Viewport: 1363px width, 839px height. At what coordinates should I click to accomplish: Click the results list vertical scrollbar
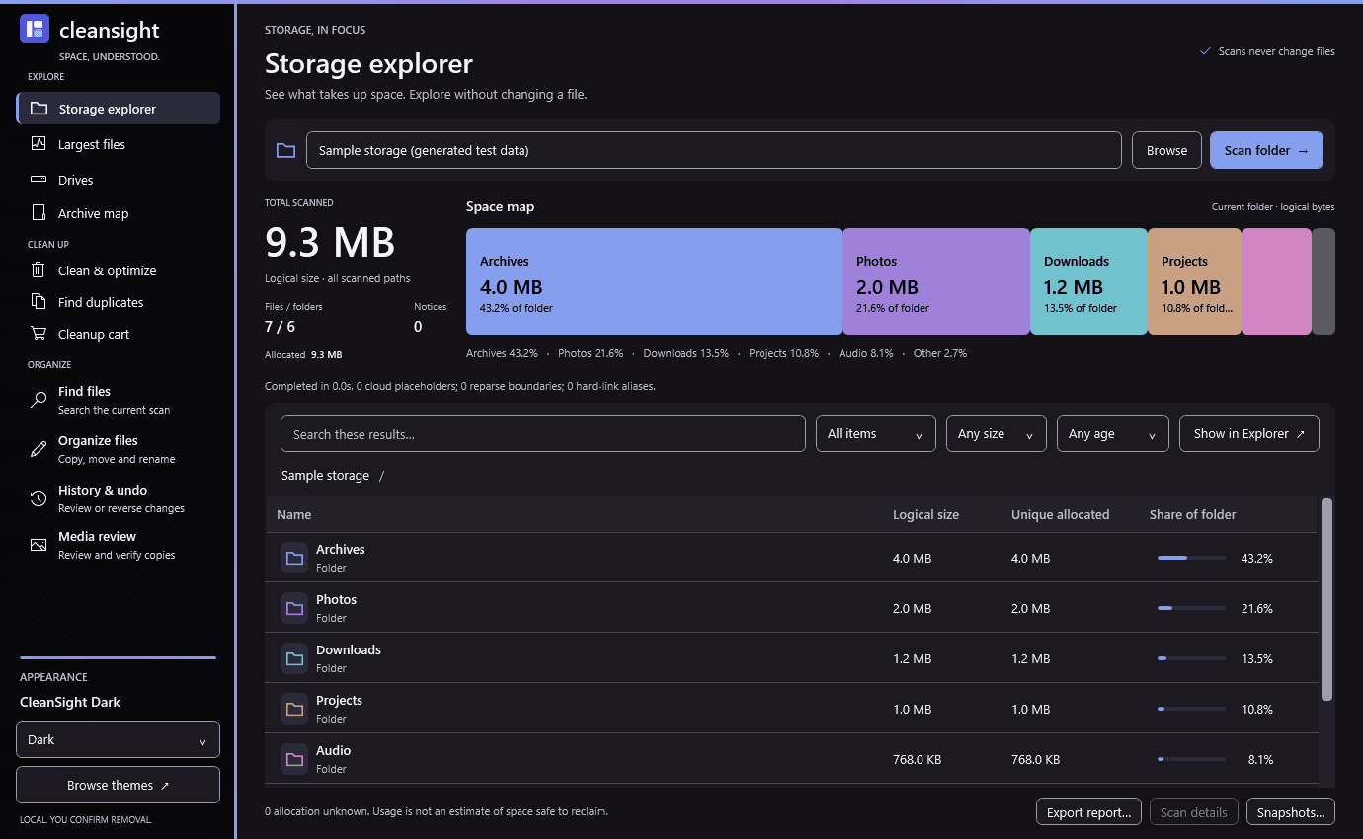(1326, 599)
